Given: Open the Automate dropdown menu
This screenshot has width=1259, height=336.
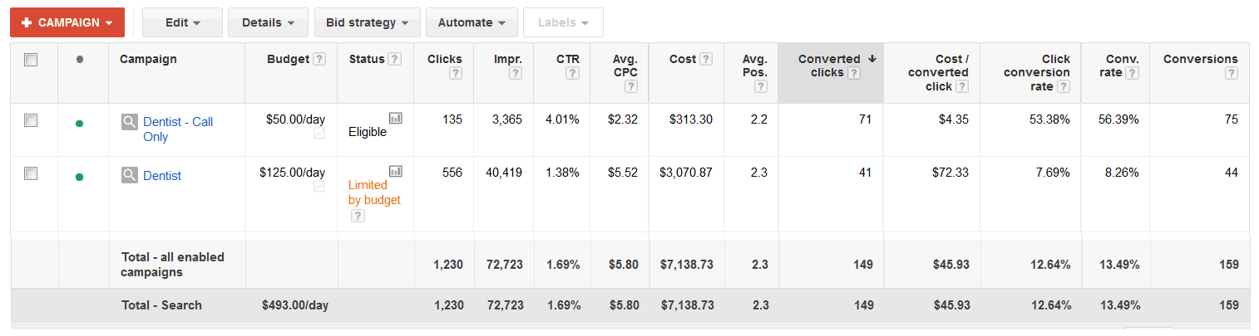Looking at the screenshot, I should point(472,22).
